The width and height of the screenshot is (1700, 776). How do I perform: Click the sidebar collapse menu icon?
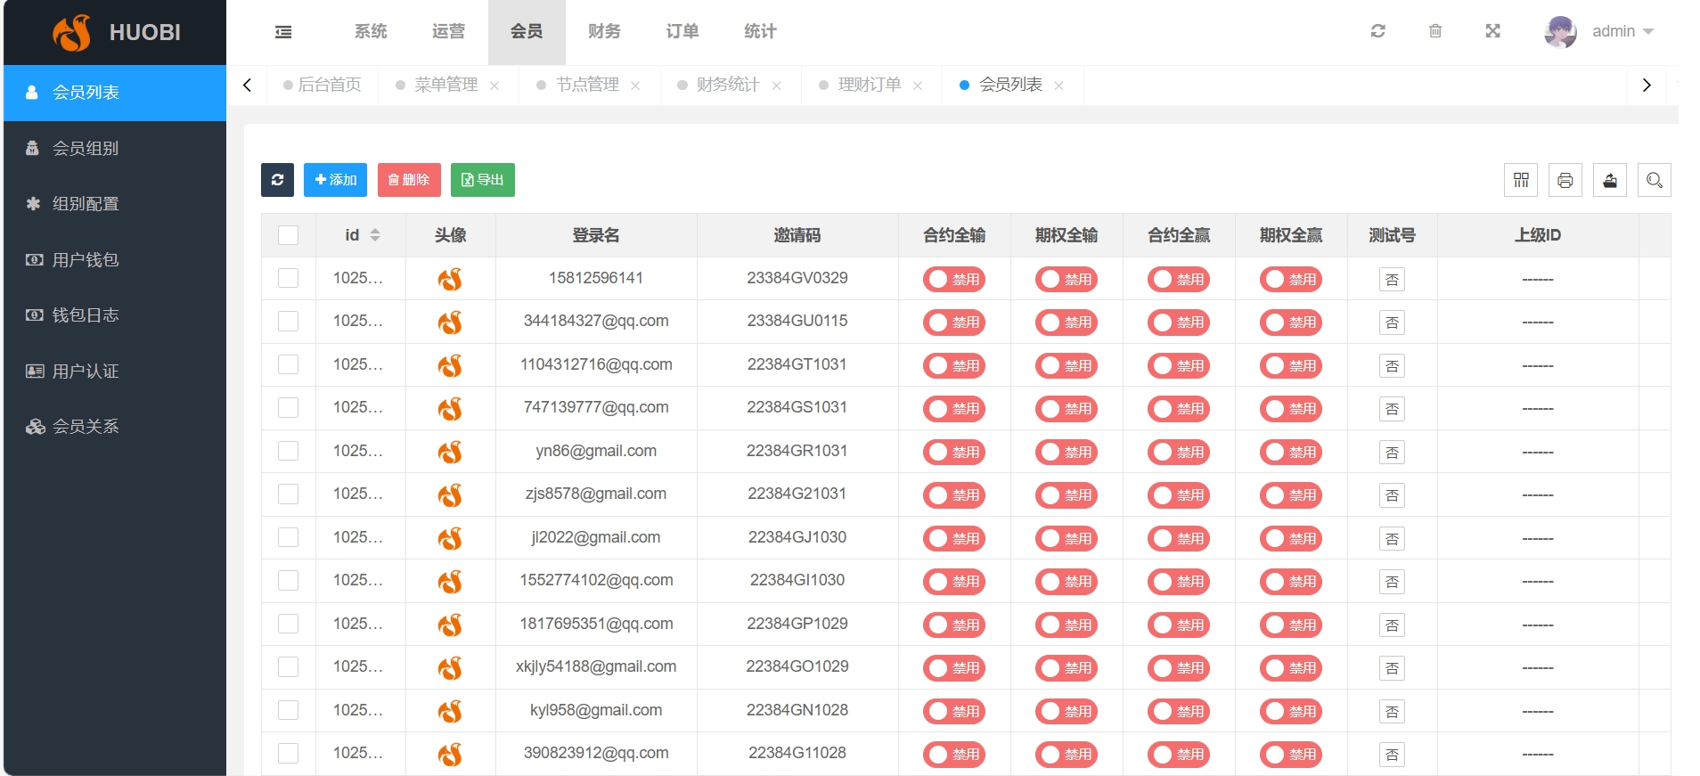(283, 32)
